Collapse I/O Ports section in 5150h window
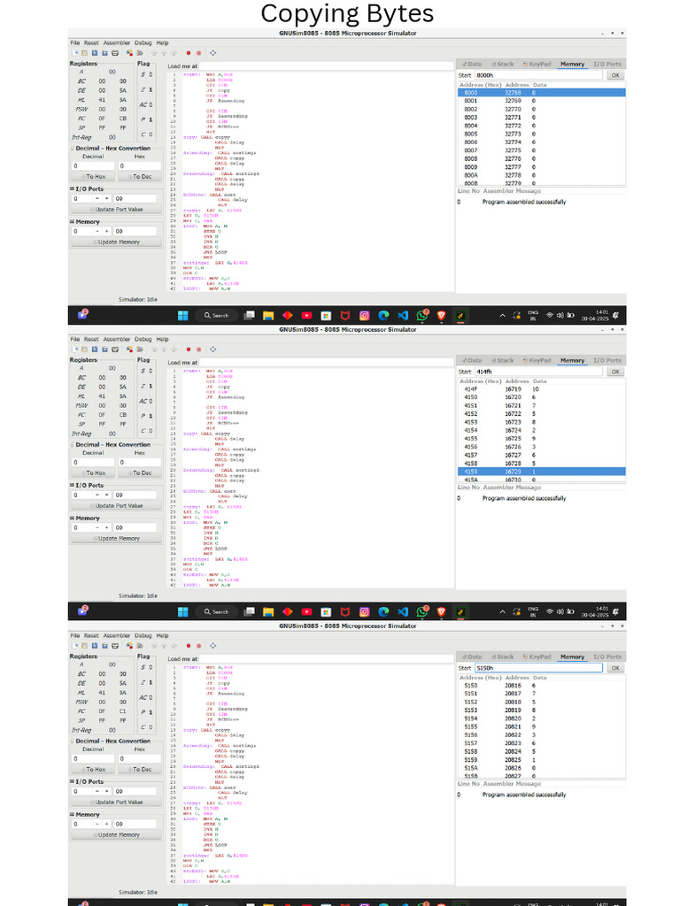 pos(87,782)
